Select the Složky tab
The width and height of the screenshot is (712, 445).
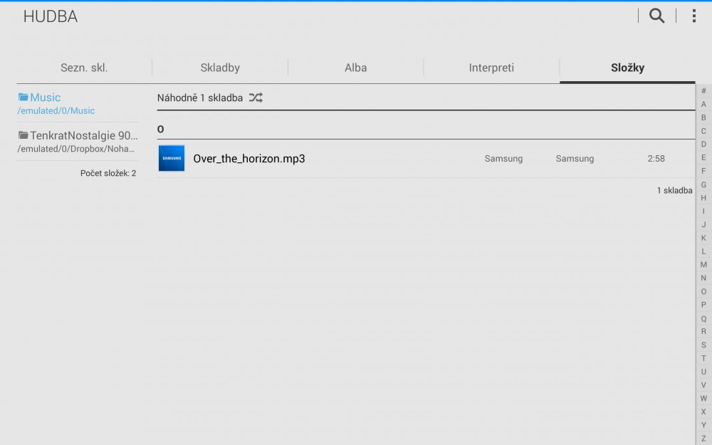coord(627,68)
